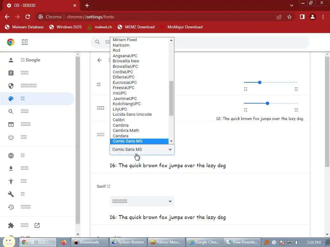Open Default browser via window icon

point(11,124)
